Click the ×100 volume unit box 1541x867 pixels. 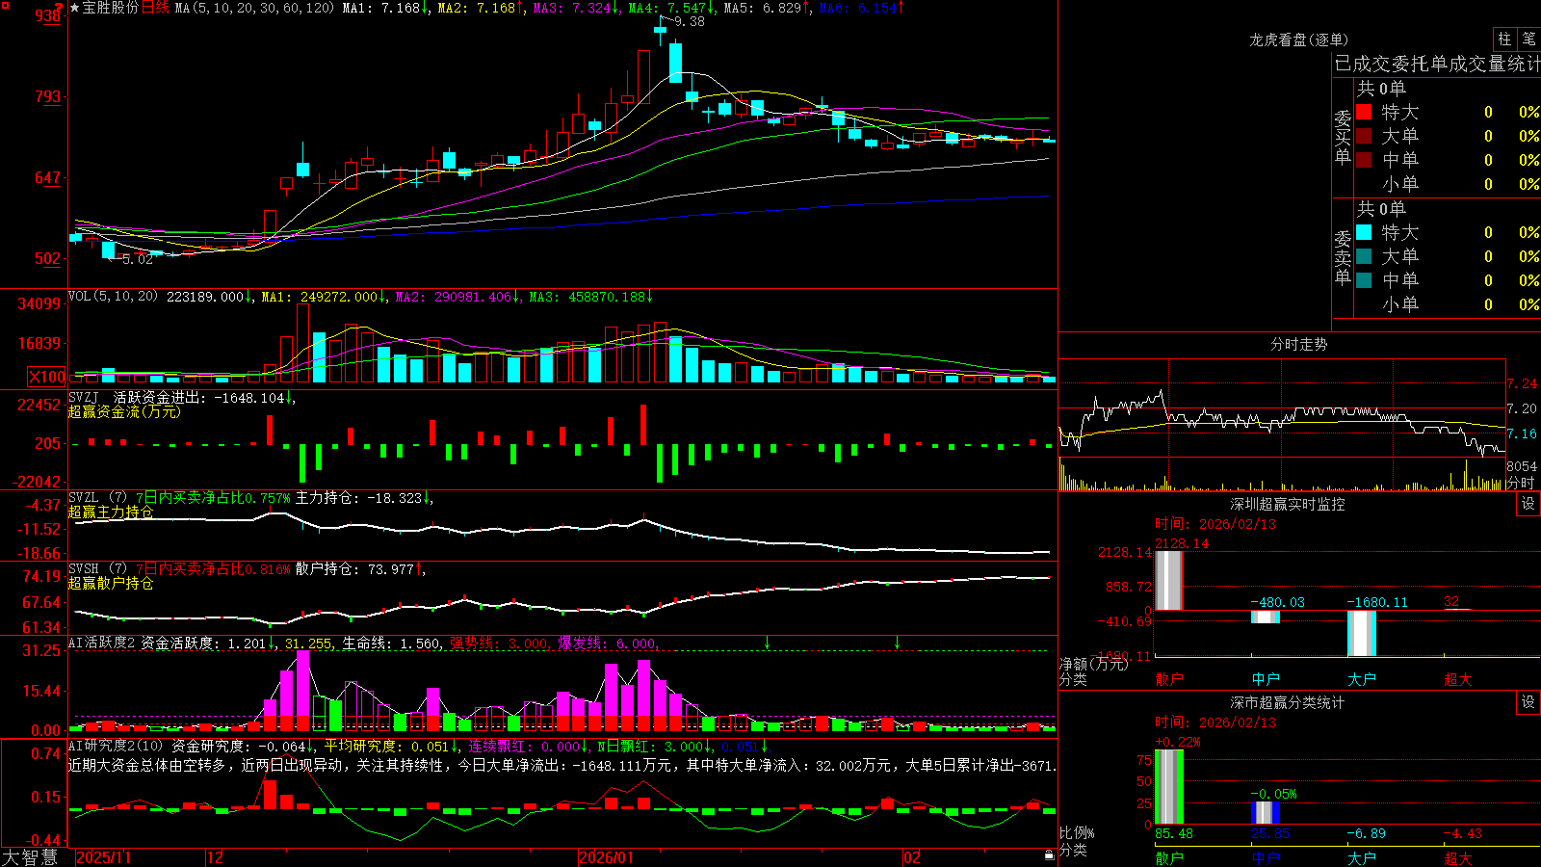click(47, 378)
